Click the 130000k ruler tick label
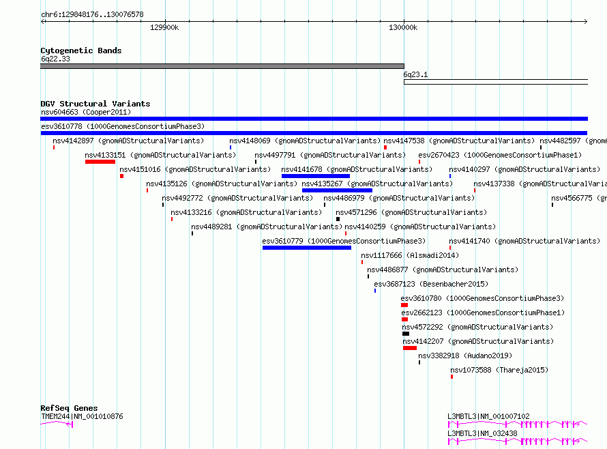This screenshot has width=607, height=449. pos(403,27)
